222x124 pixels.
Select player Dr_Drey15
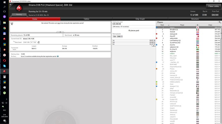[173, 49]
